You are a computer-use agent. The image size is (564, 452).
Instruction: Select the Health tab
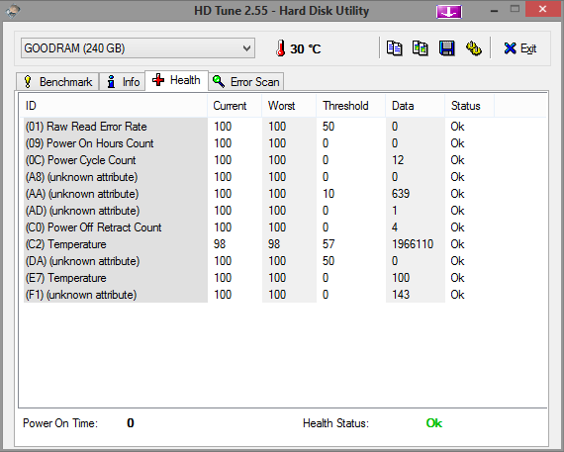[176, 80]
